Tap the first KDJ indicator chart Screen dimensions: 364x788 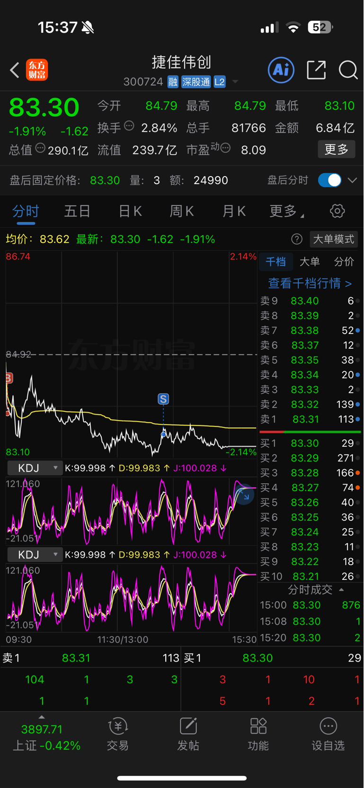131,511
